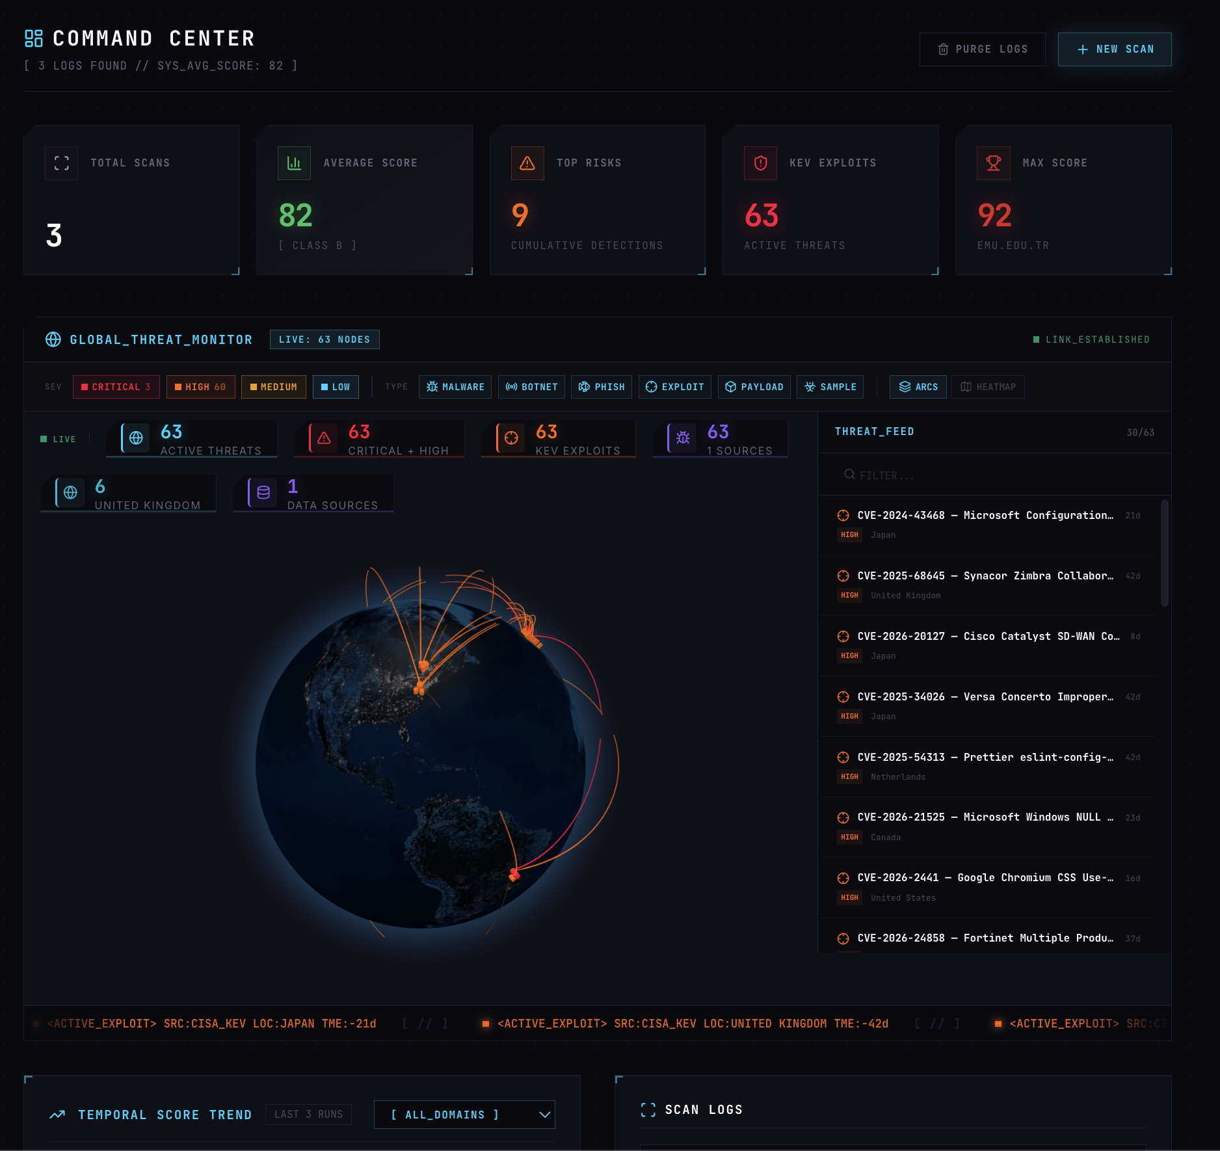Click the Active Threats globe stat icon
This screenshot has height=1151, width=1220.
click(x=136, y=438)
